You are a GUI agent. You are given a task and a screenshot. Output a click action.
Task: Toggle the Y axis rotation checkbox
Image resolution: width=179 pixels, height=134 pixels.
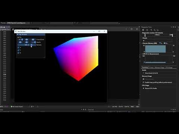(19, 50)
